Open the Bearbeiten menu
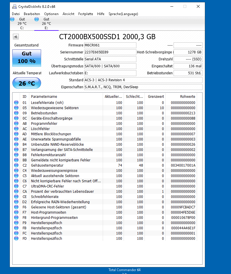The width and height of the screenshot is (231, 274). [x=32, y=14]
